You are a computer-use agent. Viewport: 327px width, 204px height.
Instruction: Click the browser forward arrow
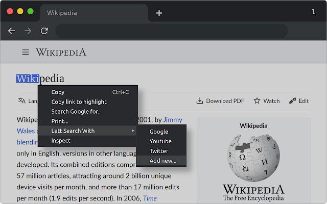(x=28, y=31)
